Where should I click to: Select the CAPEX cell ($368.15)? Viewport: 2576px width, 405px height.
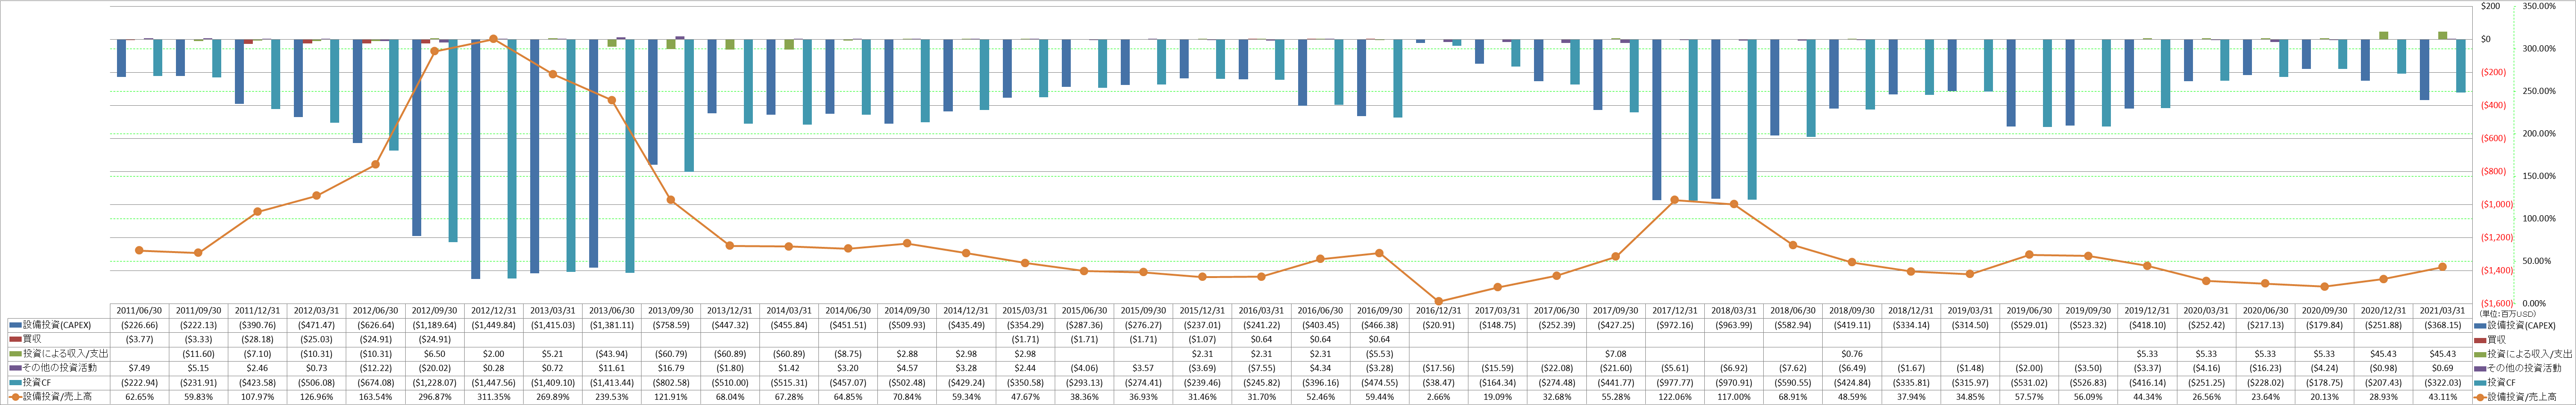tap(2442, 325)
